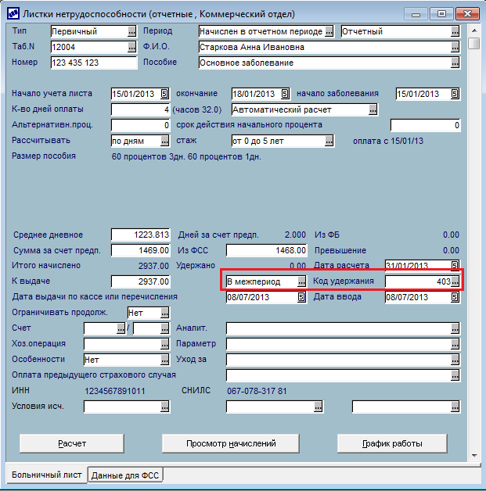Open Ф.И.О. employee lookup button

(x=455, y=47)
